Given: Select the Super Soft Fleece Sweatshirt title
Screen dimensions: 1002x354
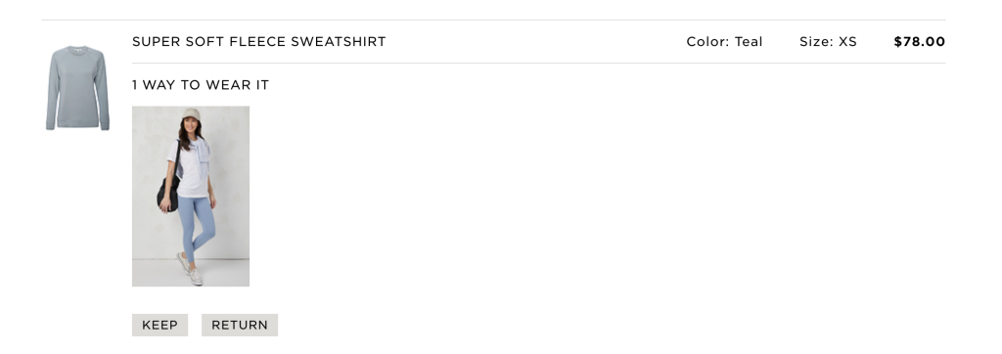Looking at the screenshot, I should (258, 41).
